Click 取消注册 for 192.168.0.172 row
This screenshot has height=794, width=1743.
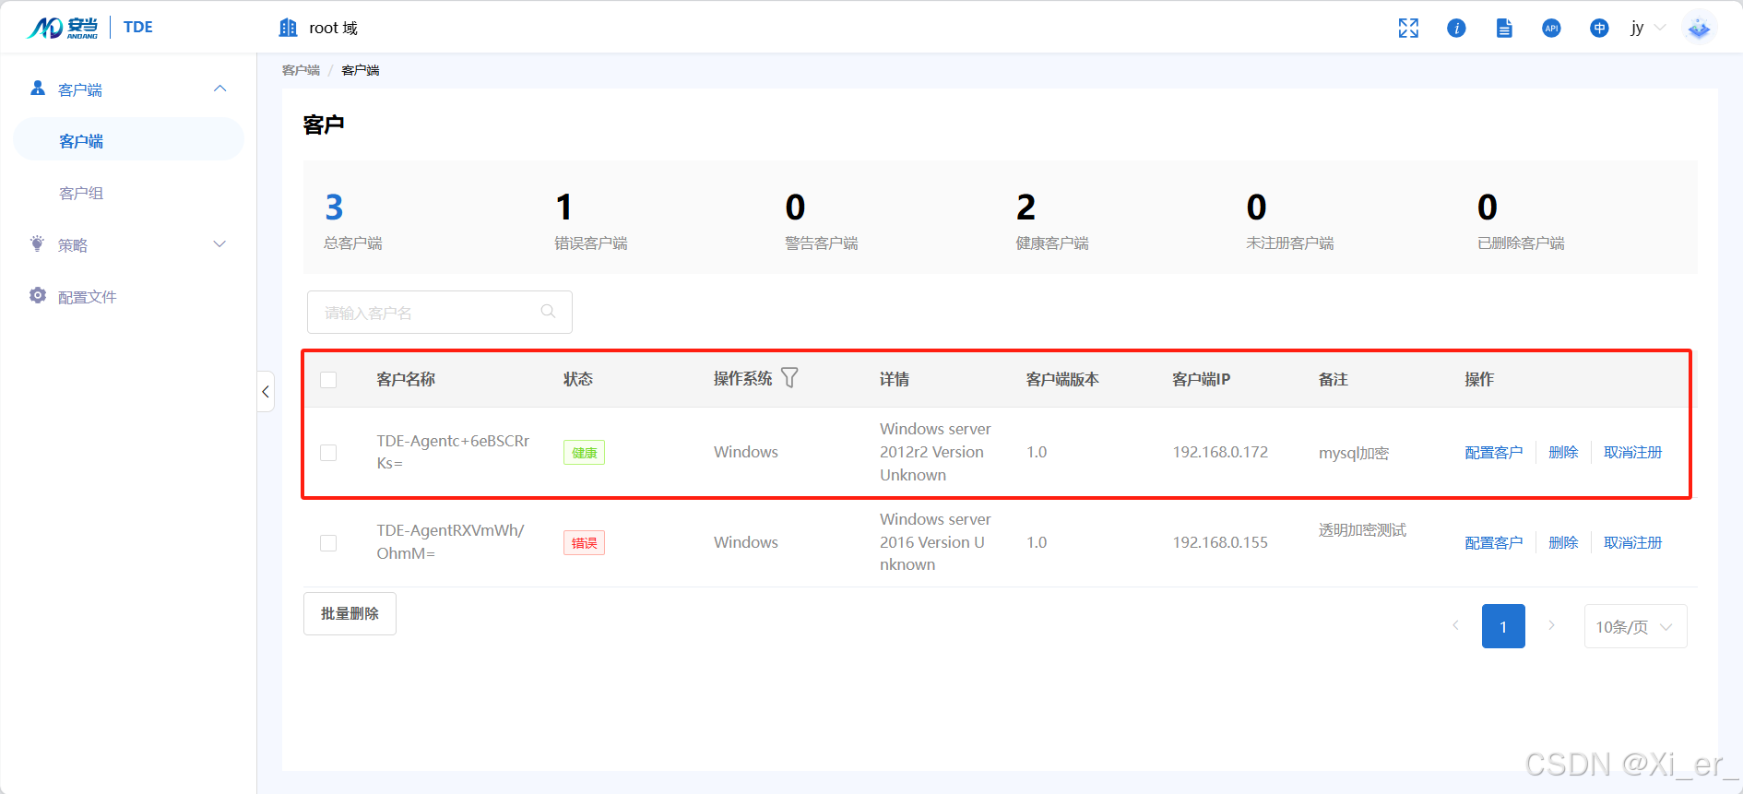pos(1632,453)
